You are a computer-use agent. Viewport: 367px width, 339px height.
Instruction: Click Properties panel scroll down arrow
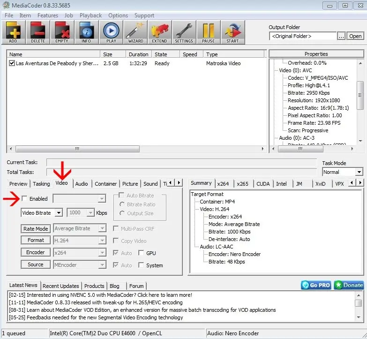360,141
